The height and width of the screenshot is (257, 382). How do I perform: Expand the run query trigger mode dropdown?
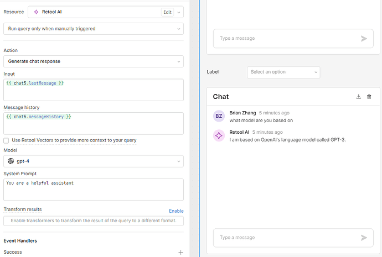click(x=94, y=29)
